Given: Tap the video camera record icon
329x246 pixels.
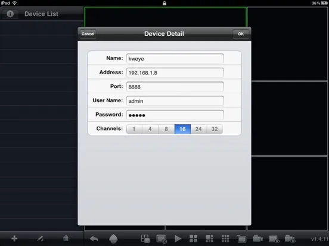Looking at the screenshot, I should [x=257, y=238].
